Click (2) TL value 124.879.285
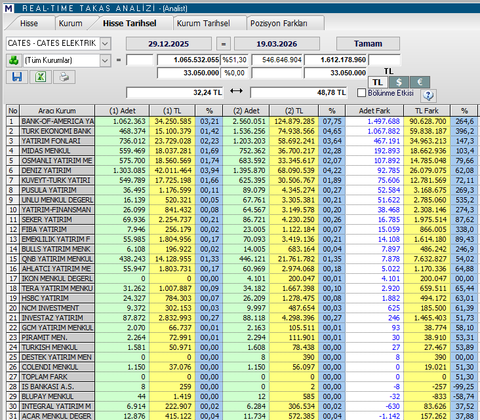Image resolution: width=480 pixels, height=420 pixels. tap(294, 121)
